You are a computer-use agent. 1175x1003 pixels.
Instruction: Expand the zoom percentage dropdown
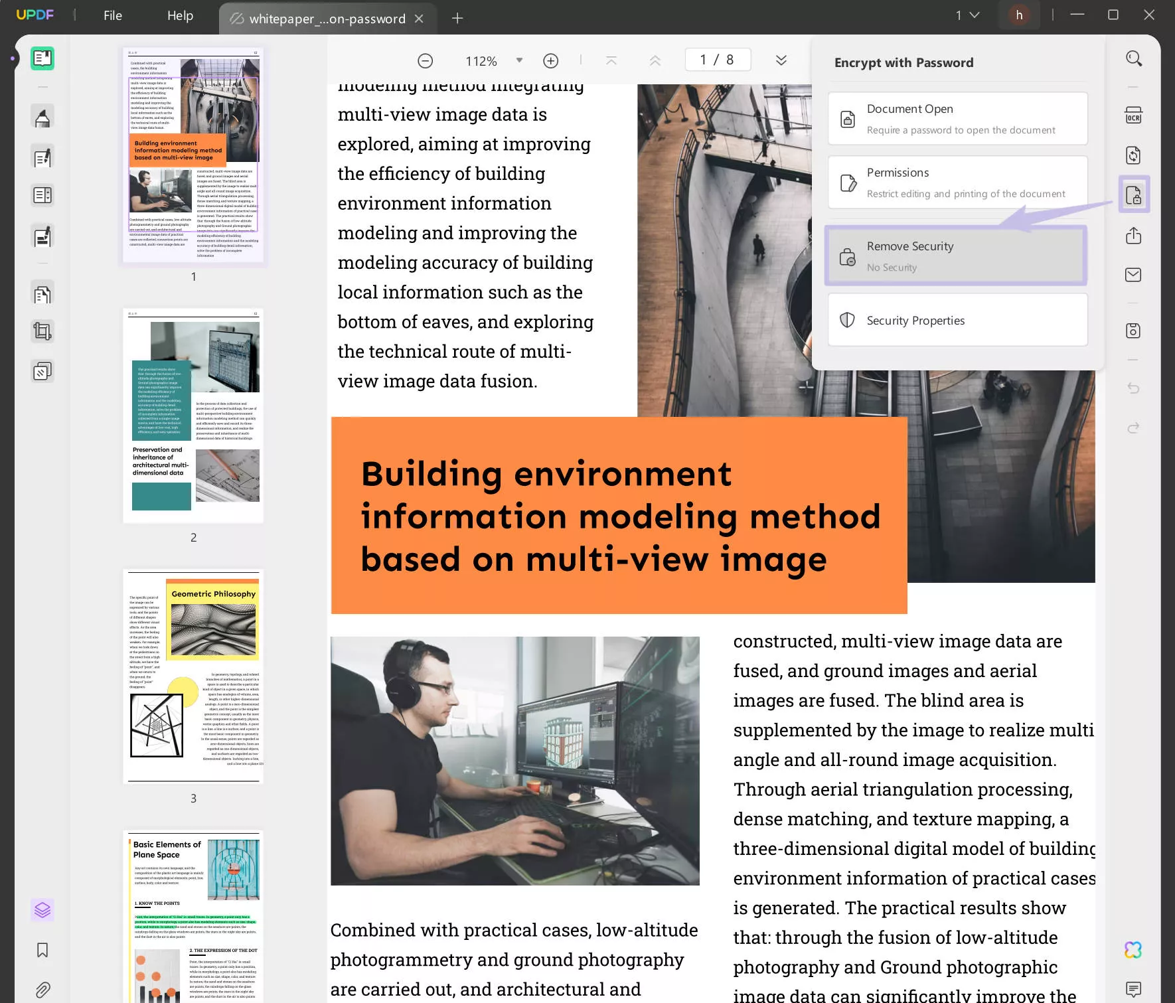[519, 60]
